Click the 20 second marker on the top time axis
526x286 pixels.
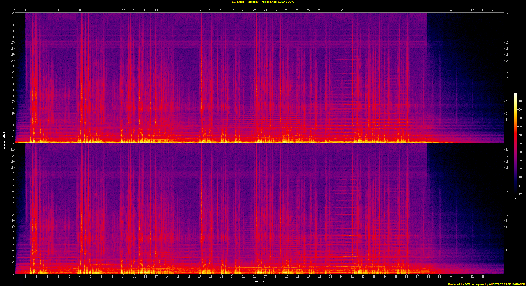coord(232,10)
